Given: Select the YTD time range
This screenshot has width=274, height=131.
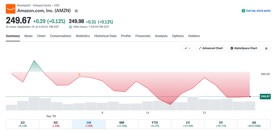Looking at the screenshot, I should (155, 124).
